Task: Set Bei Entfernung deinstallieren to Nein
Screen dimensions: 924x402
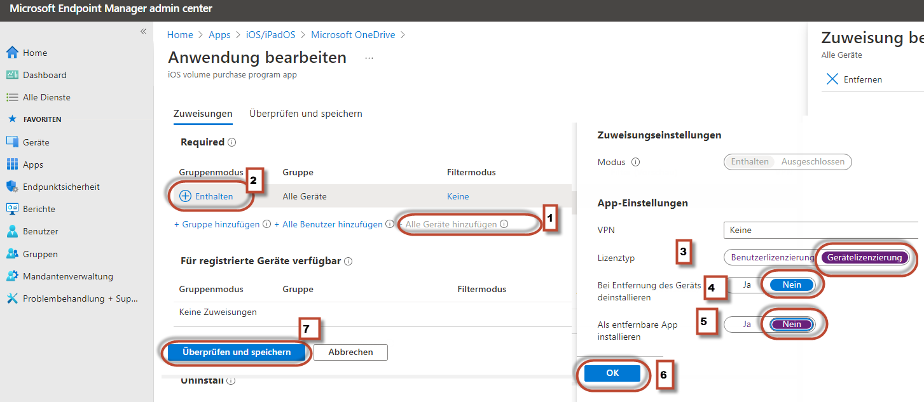Action: [791, 285]
